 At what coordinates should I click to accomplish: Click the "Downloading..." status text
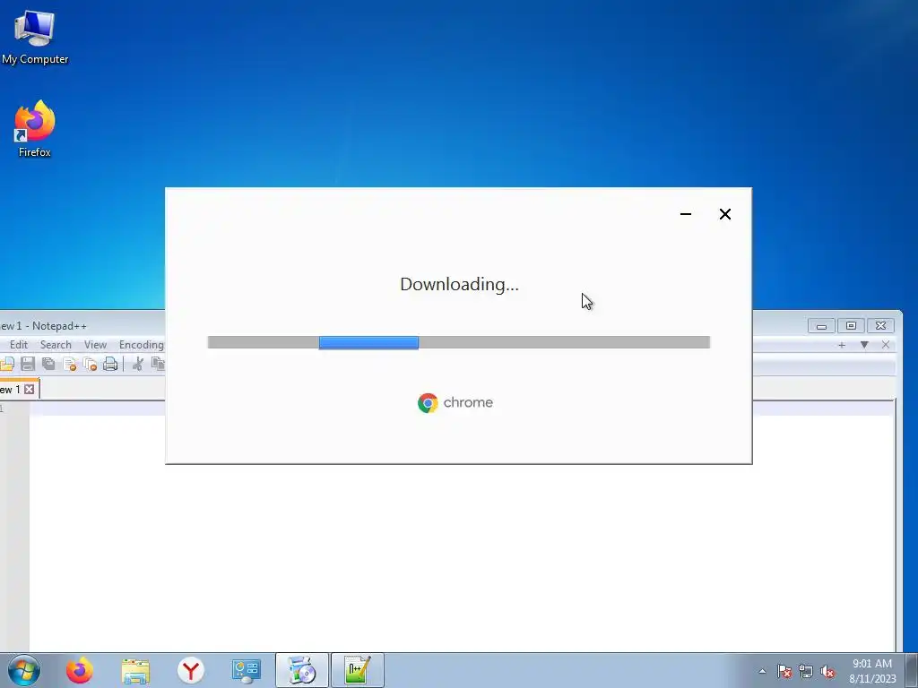[459, 284]
